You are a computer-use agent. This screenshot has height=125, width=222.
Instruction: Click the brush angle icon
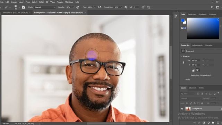(x=131, y=7)
